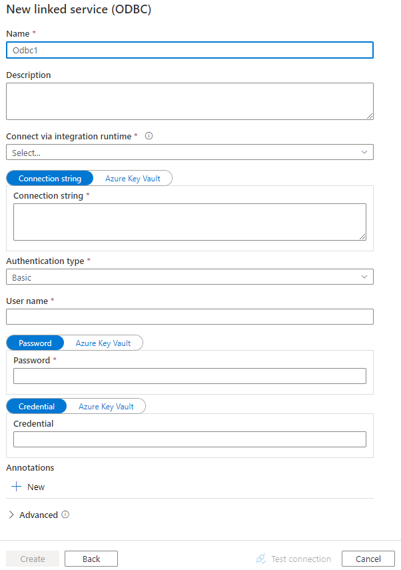Open the Authentication type dropdown showing Basic
Viewport: 401px width, 570px height.
(189, 277)
